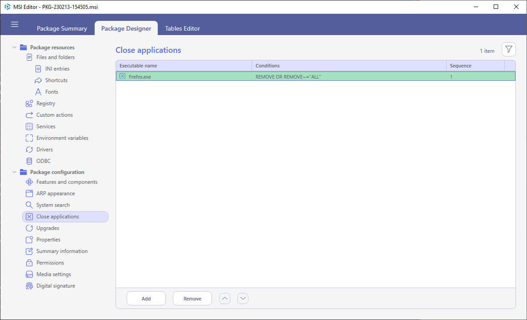Screen dimensions: 527x320
Task: Click the Shortcuts arrow icon
Action: click(x=38, y=80)
